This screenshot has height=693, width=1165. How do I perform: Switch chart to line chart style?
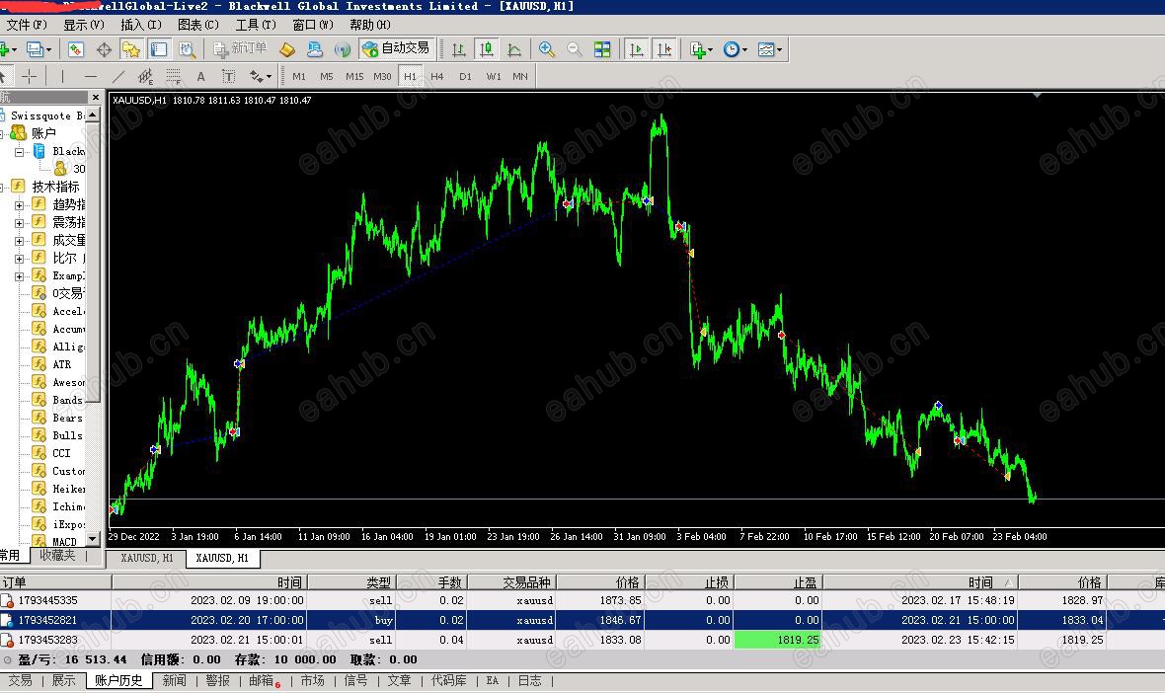point(514,49)
